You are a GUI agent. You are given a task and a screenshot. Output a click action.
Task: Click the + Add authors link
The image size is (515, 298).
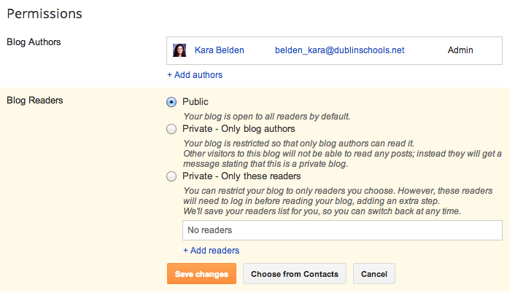click(195, 75)
